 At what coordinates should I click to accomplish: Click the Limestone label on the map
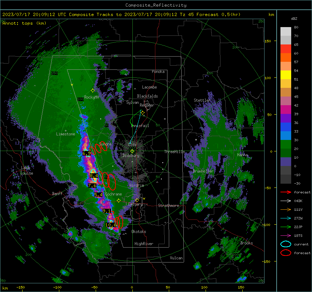[x=66, y=134]
